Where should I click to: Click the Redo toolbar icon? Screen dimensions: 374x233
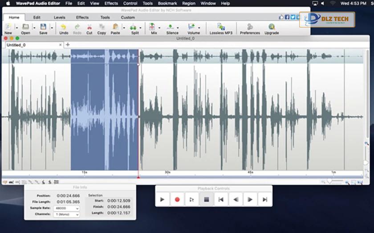tap(77, 27)
